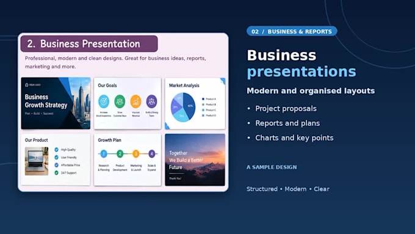This screenshot has width=415, height=234.
Task: Click the A SAMPLE DESIGN label
Action: tap(272, 167)
